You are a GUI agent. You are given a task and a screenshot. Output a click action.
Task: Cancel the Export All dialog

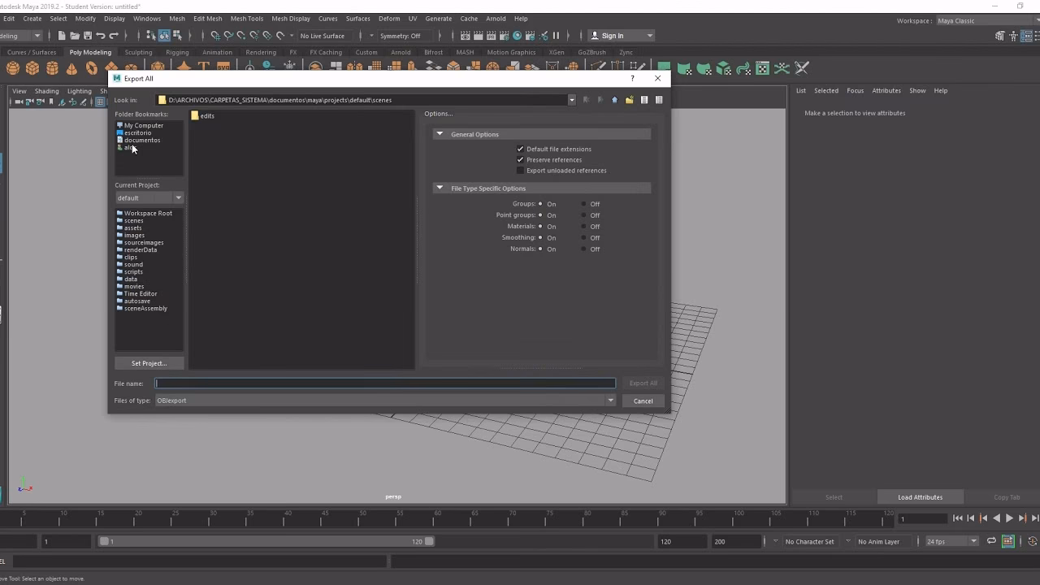[x=643, y=401]
